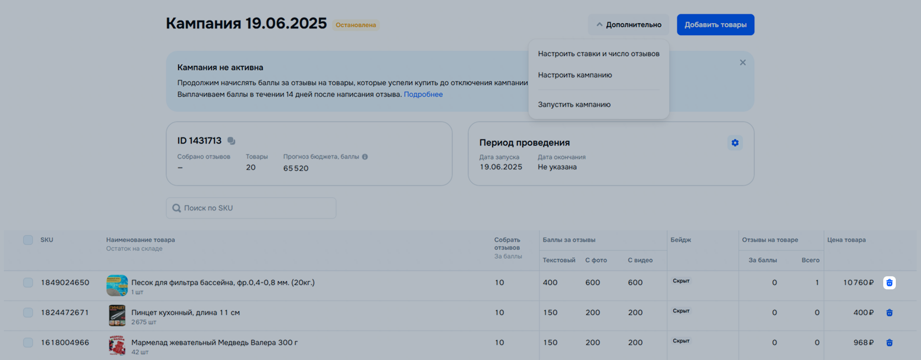921x360 pixels.
Task: Choose Запустить кампанию from menu
Action: click(574, 105)
